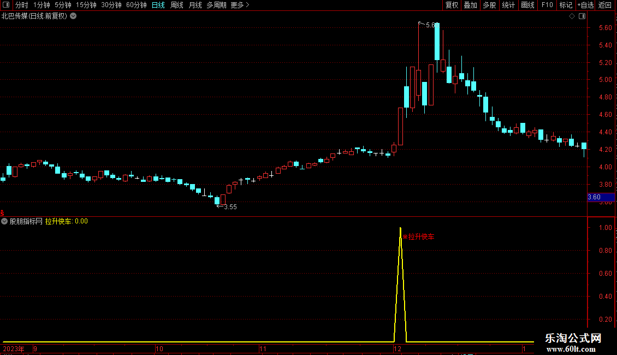Select the 5分钟 period tab

[63, 5]
